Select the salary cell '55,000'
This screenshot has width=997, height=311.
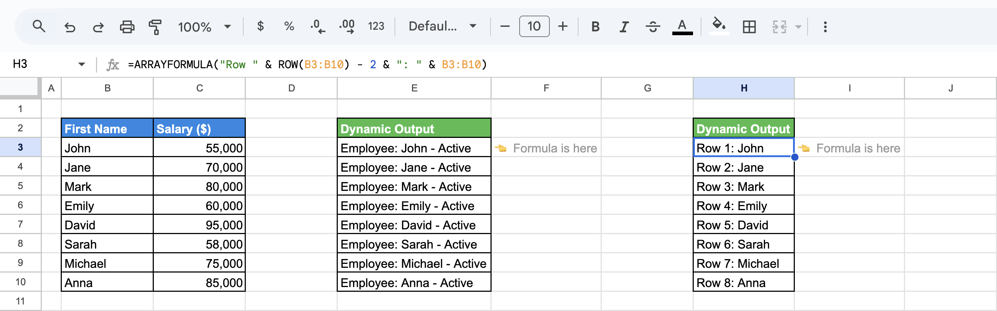tap(199, 147)
